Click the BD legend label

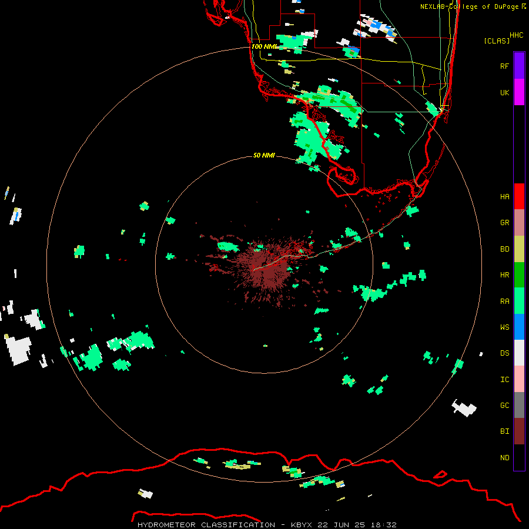click(x=504, y=249)
